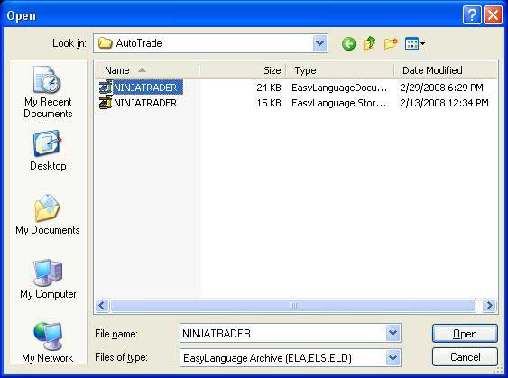Screen dimensions: 508x378
Task: Sort files by Date Modified column
Action: pyautogui.click(x=446, y=70)
